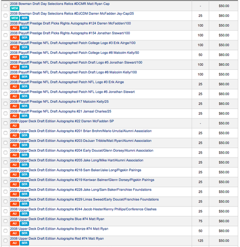The height and width of the screenshot is (247, 240).
Task: Open the Bowman Draft Day Matt Ryan Cap link
Action: tap(60, 3)
